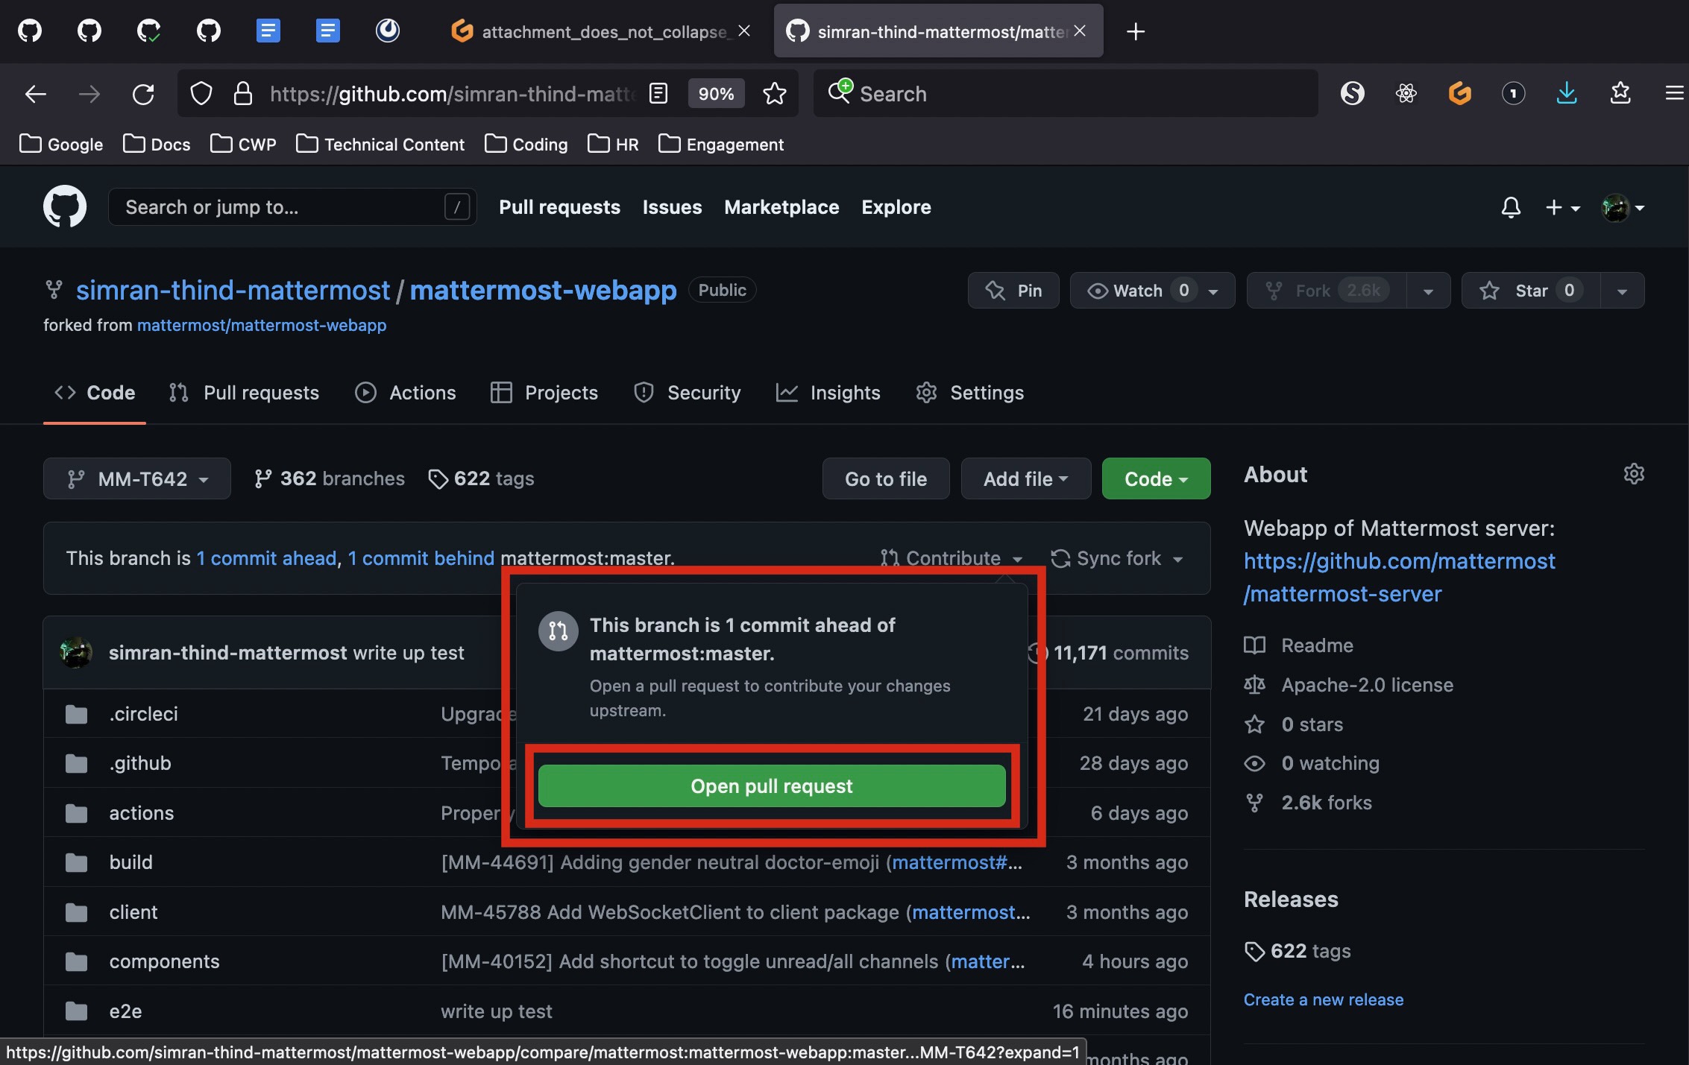Close the attachment_does_not_collapse tab
Viewport: 1689px width, 1065px height.
tap(744, 31)
